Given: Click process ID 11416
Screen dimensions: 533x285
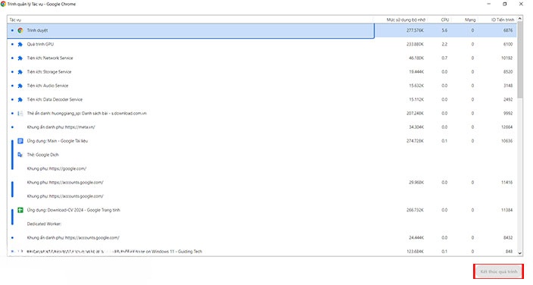Looking at the screenshot, I should coord(507,183).
